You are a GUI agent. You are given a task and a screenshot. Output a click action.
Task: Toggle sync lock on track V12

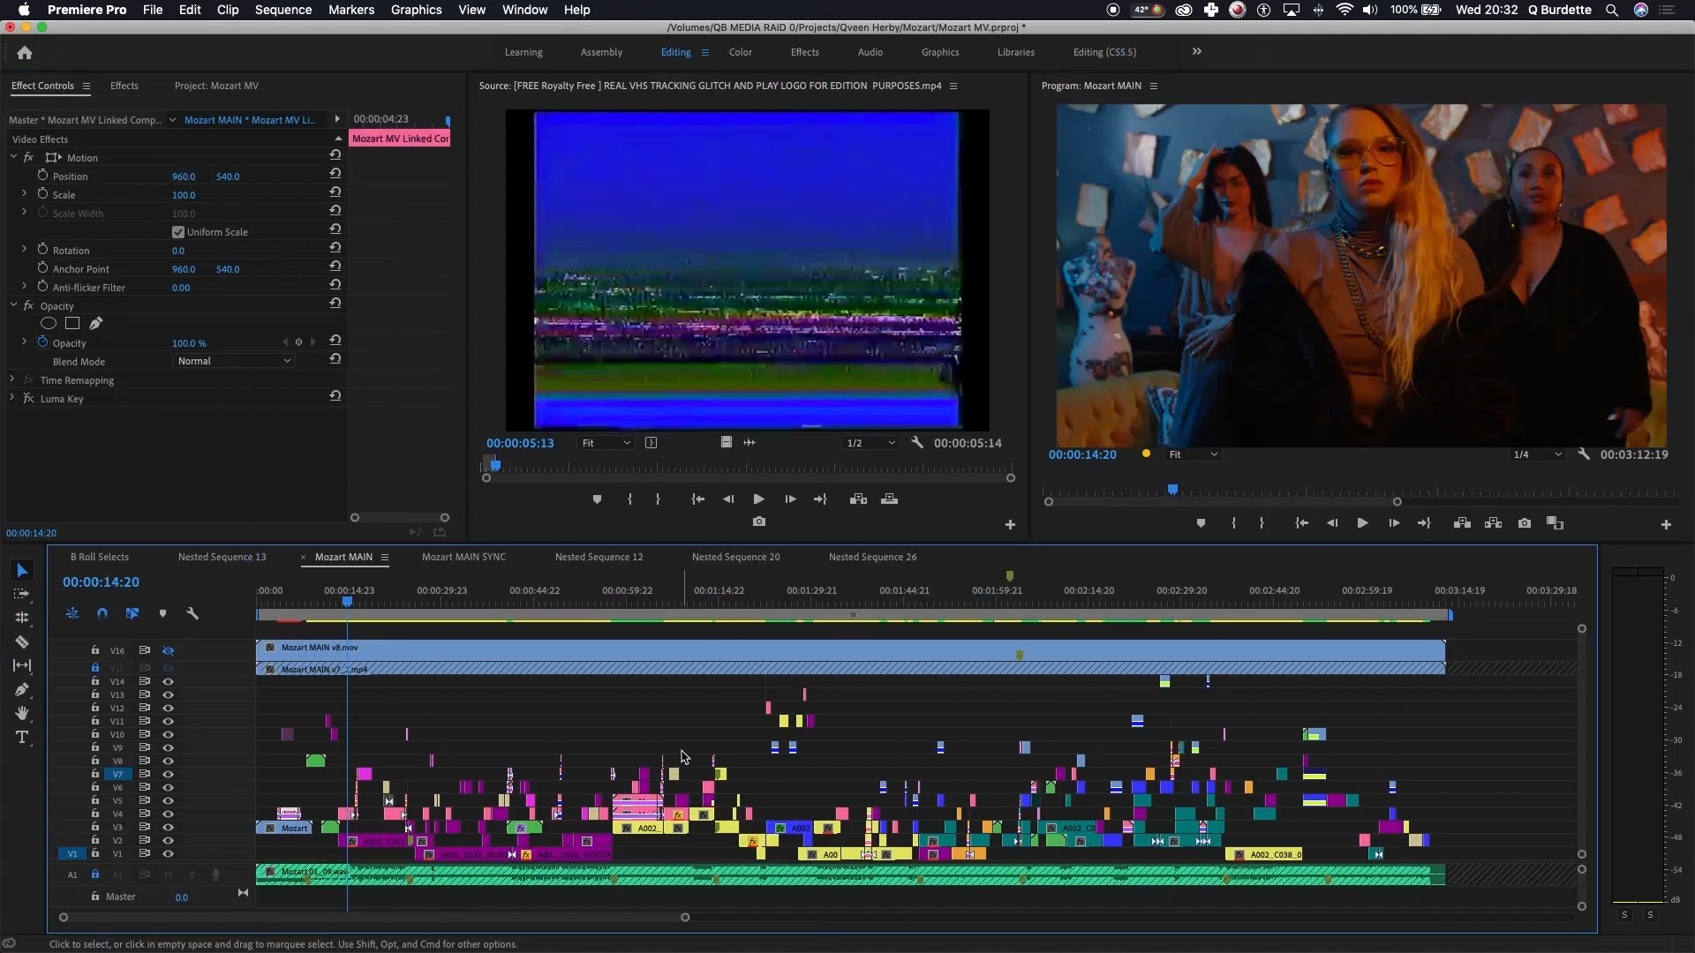[x=144, y=708]
